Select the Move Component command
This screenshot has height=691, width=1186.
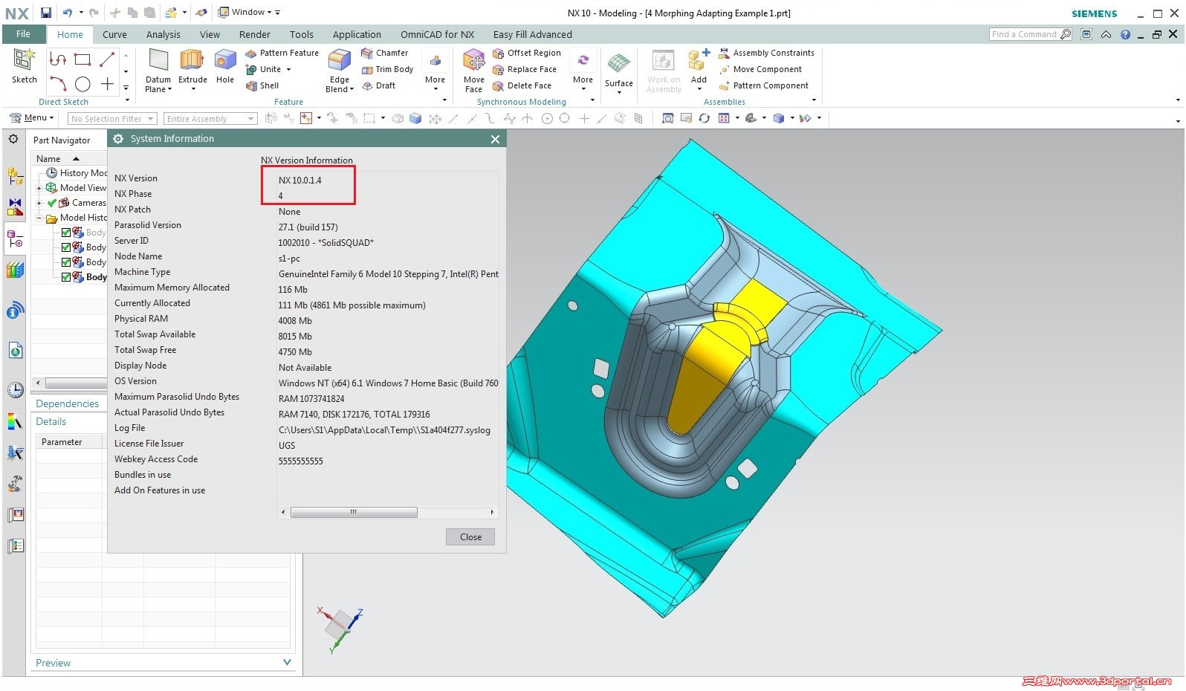click(760, 69)
